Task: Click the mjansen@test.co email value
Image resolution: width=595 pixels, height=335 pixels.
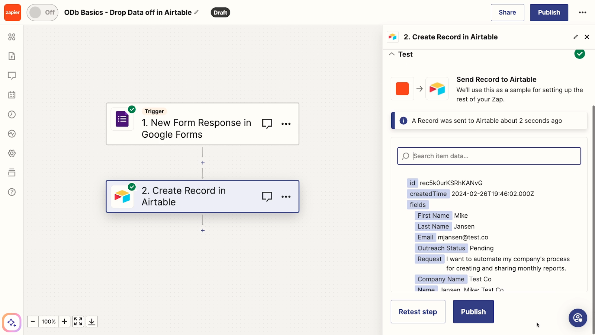Action: point(463,237)
